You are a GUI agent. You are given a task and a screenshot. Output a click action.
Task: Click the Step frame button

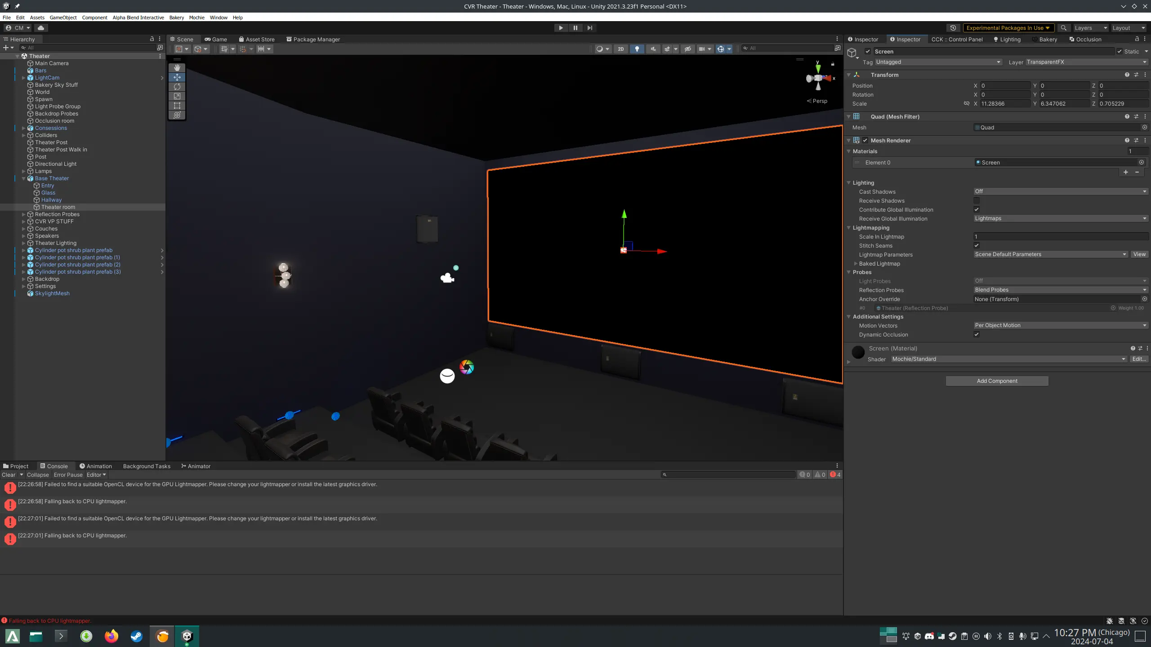pyautogui.click(x=589, y=28)
